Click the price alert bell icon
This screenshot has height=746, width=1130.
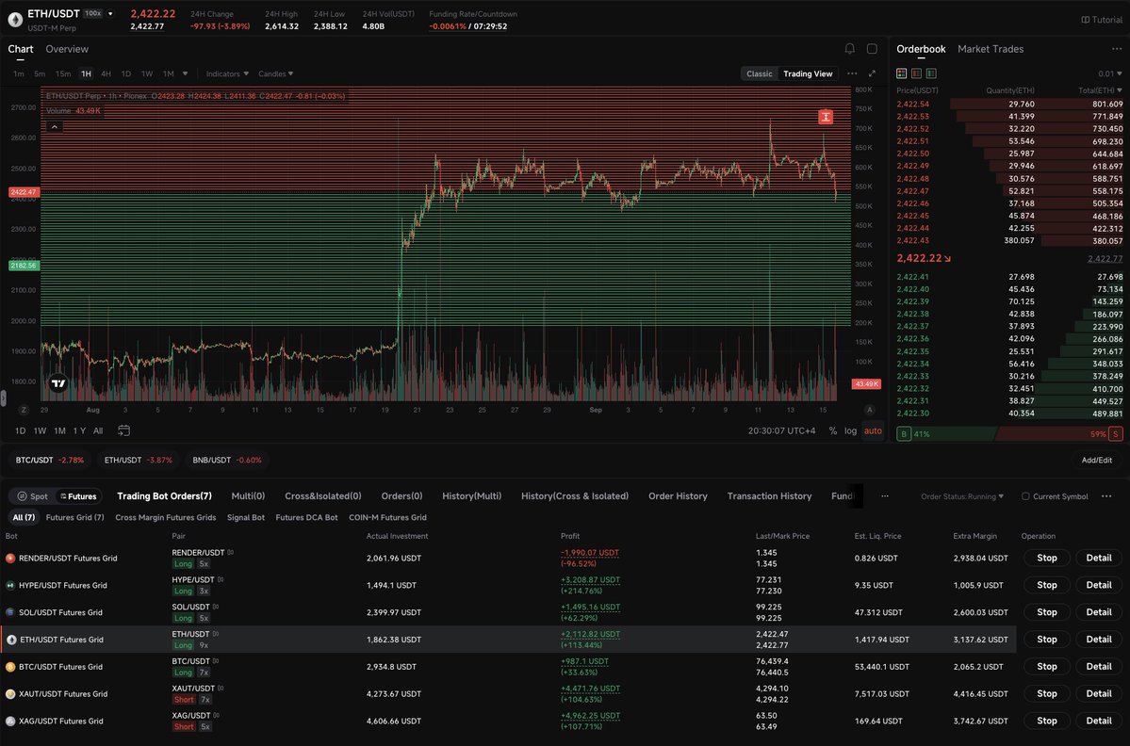pos(850,49)
